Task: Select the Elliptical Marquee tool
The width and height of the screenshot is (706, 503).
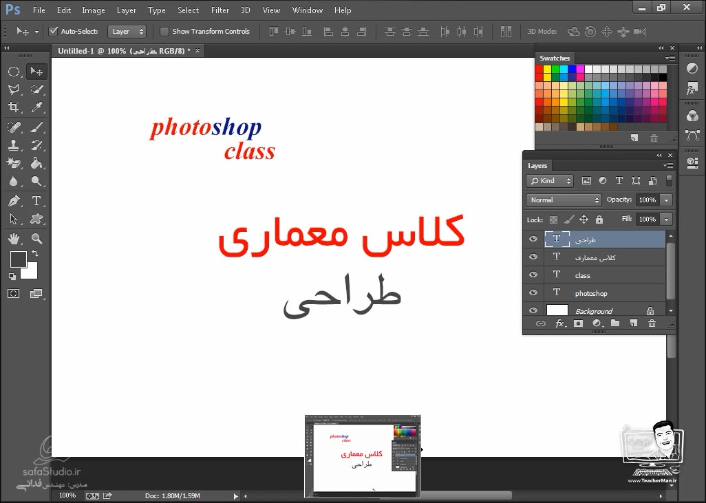Action: click(x=14, y=72)
